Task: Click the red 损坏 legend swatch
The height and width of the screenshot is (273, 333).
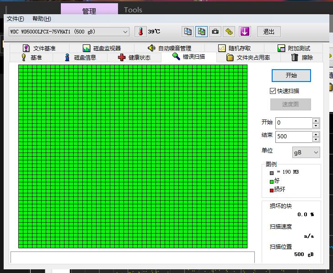Action: (271, 190)
